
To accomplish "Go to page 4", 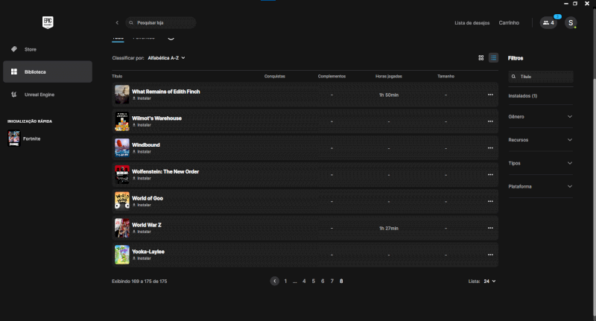I will 304,281.
